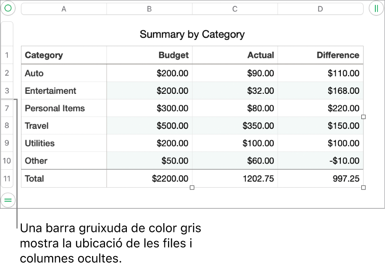Select row header 1

(x=7, y=55)
